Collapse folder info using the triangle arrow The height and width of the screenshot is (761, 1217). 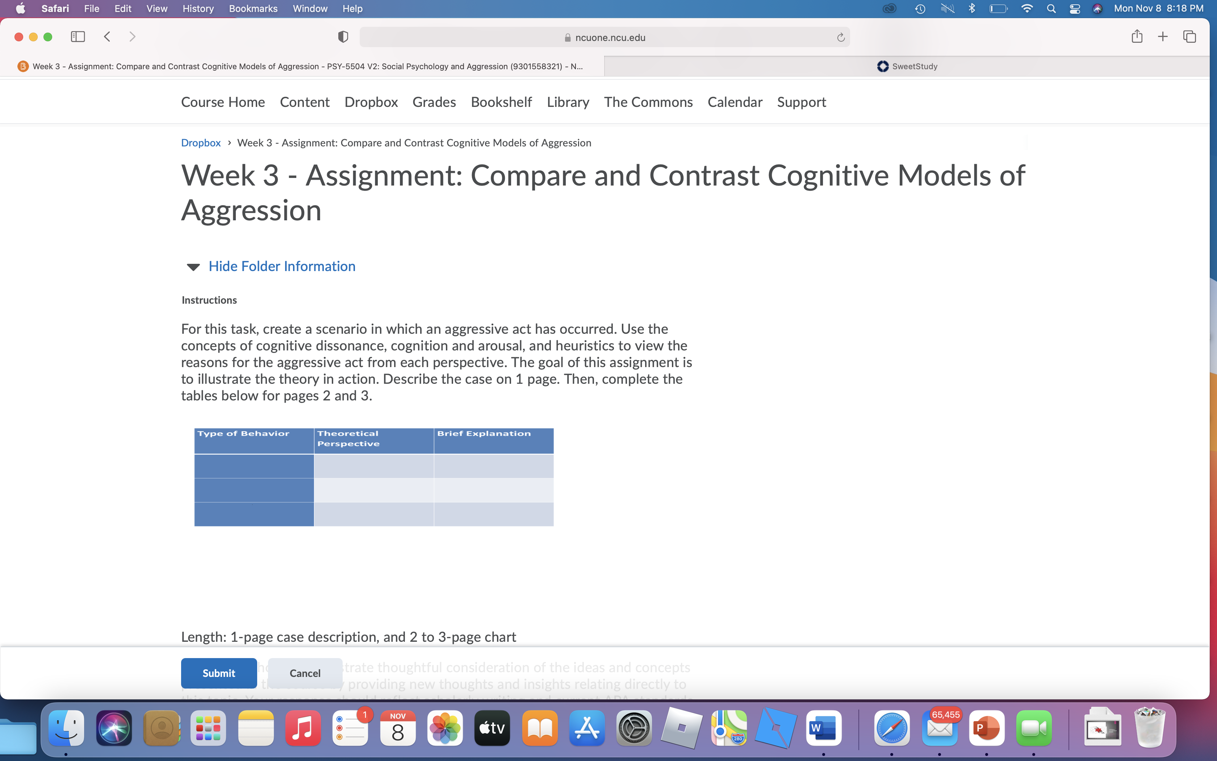193,267
